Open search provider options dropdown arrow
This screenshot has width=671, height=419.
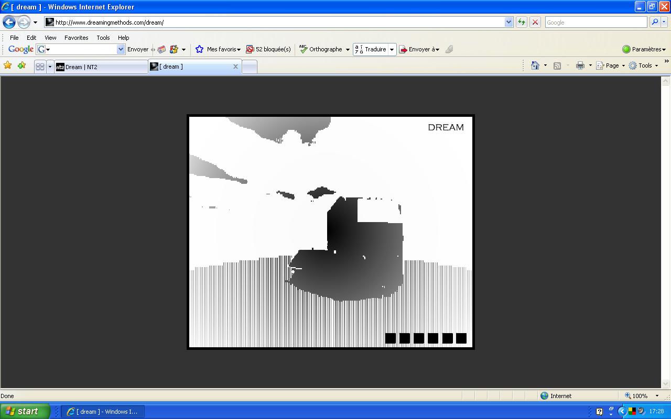664,22
